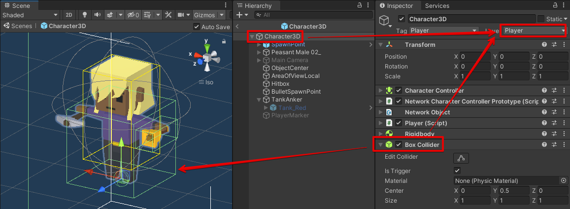The image size is (570, 209).
Task: Click the scene camera settings icon
Action: (x=180, y=15)
